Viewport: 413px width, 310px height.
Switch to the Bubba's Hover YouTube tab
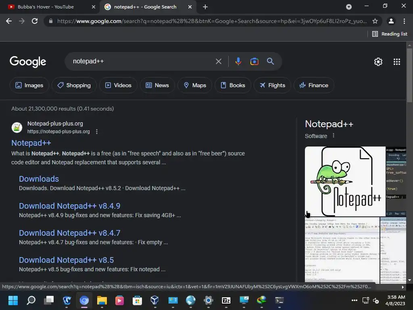[x=46, y=7]
